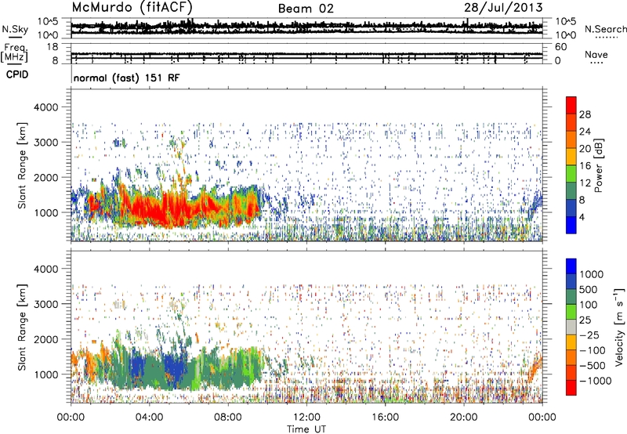Screen dimensions: 627x434
Task: Click the '2000' tick of velocity panel
Action: tap(45, 339)
